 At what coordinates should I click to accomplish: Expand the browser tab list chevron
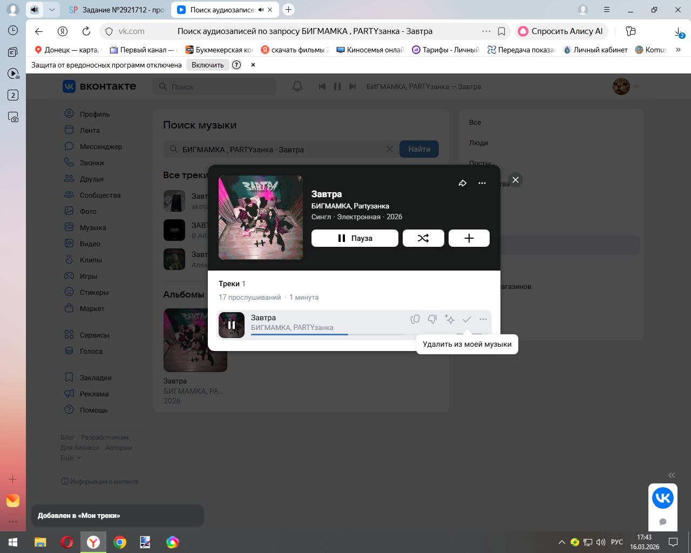[52, 10]
